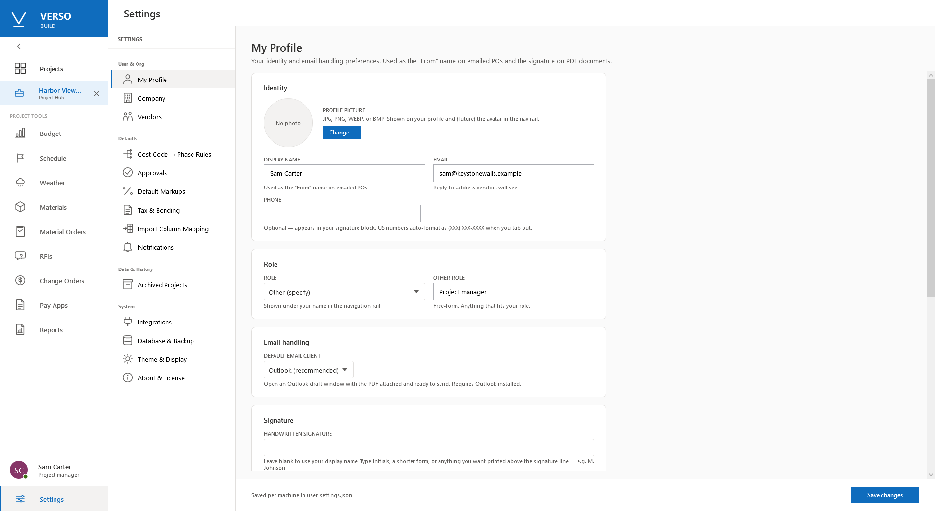The image size is (935, 511).
Task: Click the Phone input field
Action: click(342, 214)
